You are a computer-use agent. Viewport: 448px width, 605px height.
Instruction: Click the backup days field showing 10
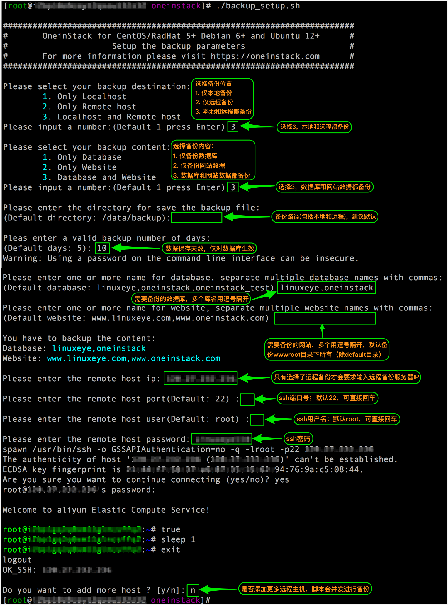(102, 248)
